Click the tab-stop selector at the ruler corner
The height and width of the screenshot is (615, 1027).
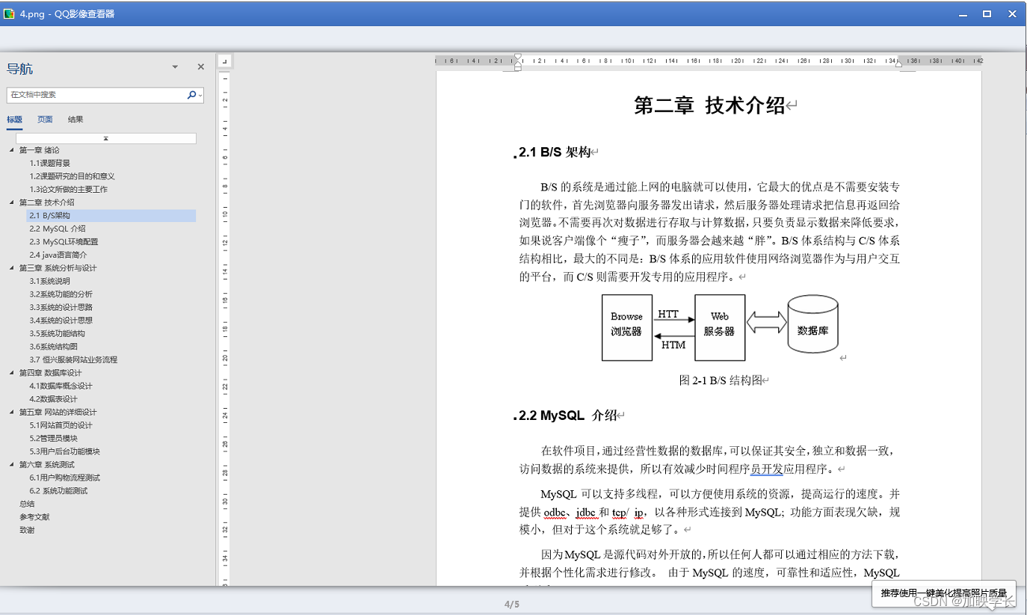click(x=225, y=61)
